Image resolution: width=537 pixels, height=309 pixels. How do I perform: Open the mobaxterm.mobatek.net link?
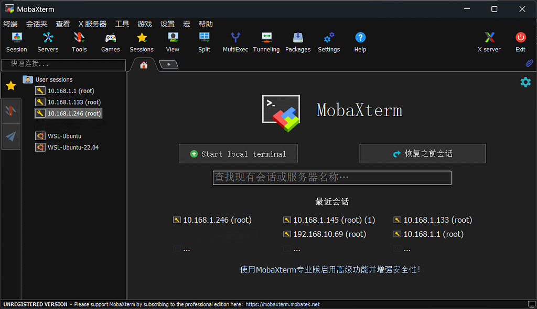tap(282, 304)
